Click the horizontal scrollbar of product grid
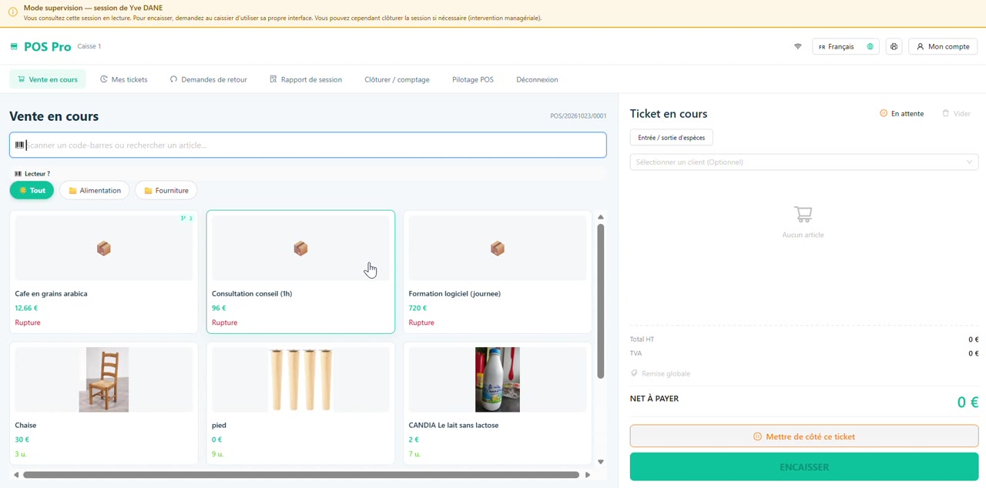This screenshot has width=986, height=488. click(301, 475)
